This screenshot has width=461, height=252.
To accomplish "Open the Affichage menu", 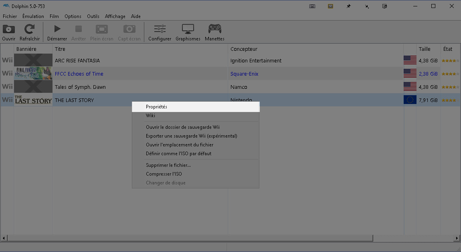I will [115, 16].
